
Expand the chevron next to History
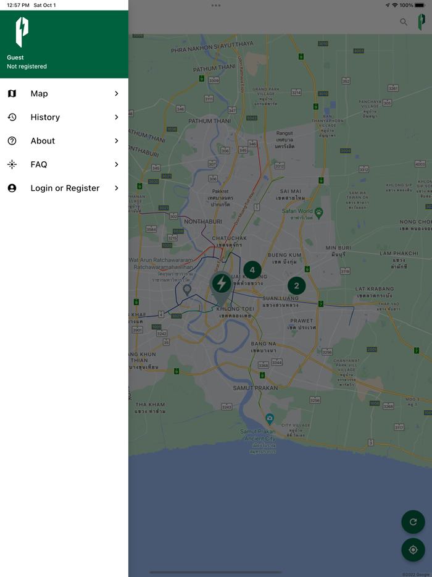117,117
